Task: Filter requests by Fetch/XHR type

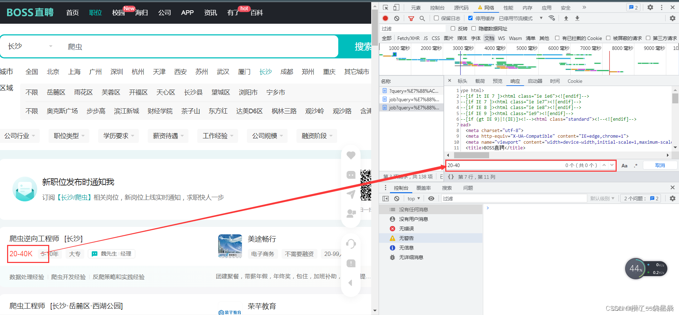Action: pos(408,38)
